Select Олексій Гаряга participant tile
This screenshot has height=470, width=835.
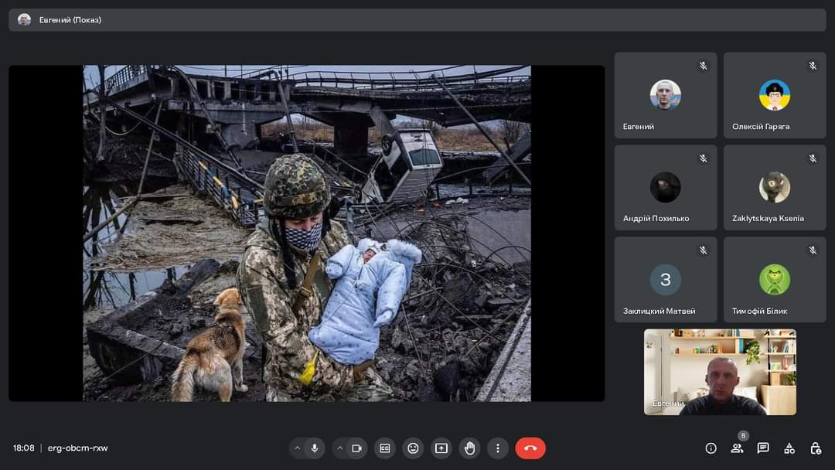775,95
